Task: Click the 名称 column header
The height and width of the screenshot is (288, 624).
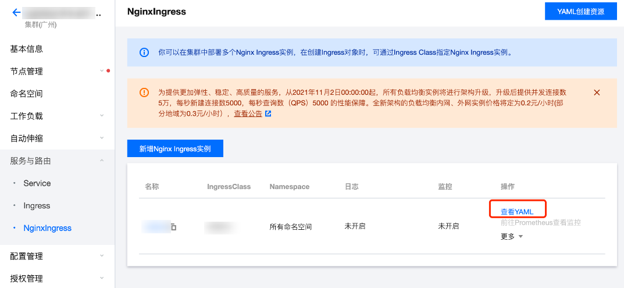Action: click(152, 186)
